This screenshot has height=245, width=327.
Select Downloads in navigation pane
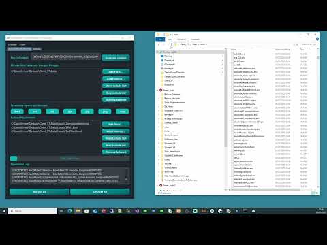[x=169, y=60]
